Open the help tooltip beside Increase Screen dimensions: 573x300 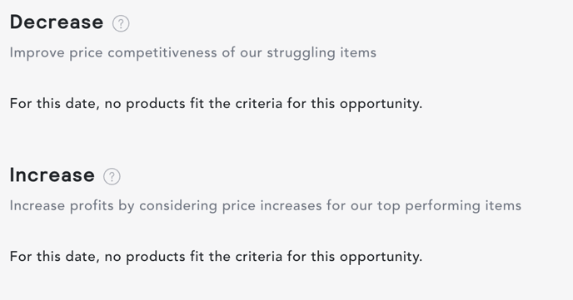point(112,177)
